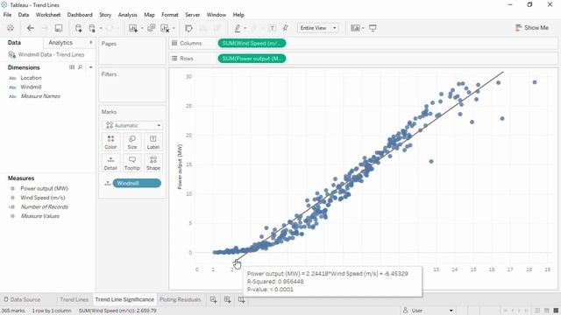
Task: Click the Swap rows and columns icon
Action: [x=189, y=28]
